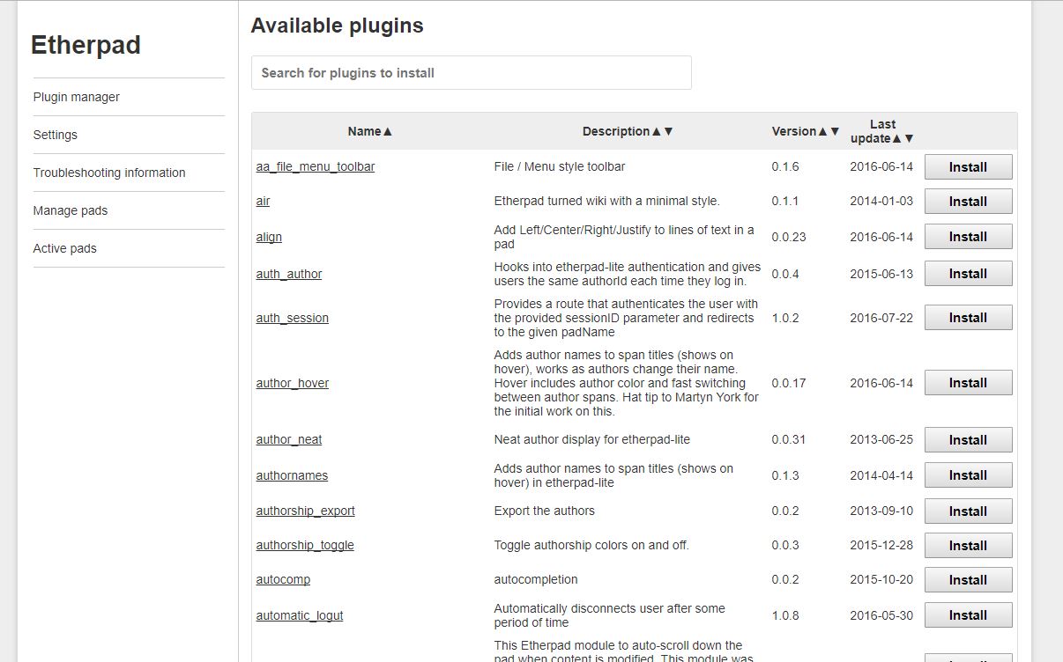
Task: Sort plugins by Name column header
Action: click(x=369, y=131)
